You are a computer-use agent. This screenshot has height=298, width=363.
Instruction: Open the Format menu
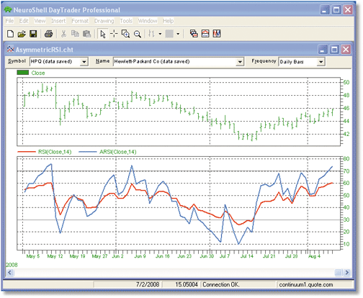80,21
